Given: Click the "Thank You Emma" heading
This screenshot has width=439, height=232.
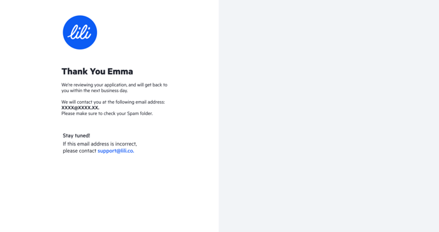Looking at the screenshot, I should (97, 71).
